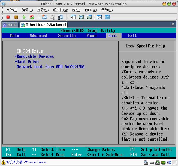Screen dimensions: 178x166
Task: Open the 虚拟机(M) menu
Action: point(61,10)
